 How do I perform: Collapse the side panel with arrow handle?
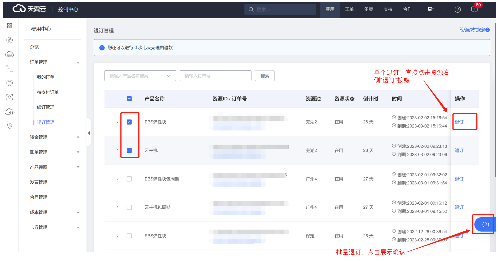click(x=89, y=133)
